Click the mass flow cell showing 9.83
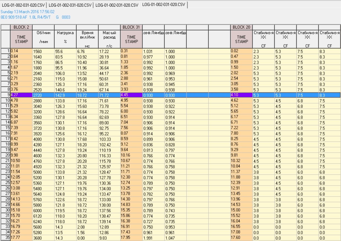 (x=109, y=238)
